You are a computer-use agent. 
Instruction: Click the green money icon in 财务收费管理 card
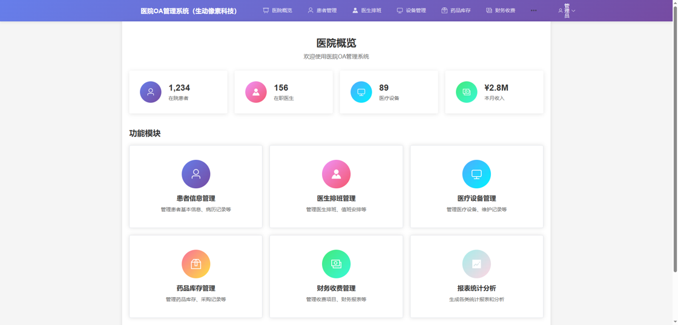tap(336, 264)
